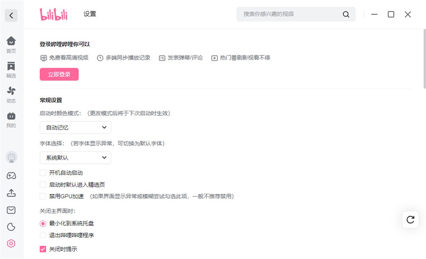
Task: Enable 开机自动启动 checkbox
Action: coord(43,173)
